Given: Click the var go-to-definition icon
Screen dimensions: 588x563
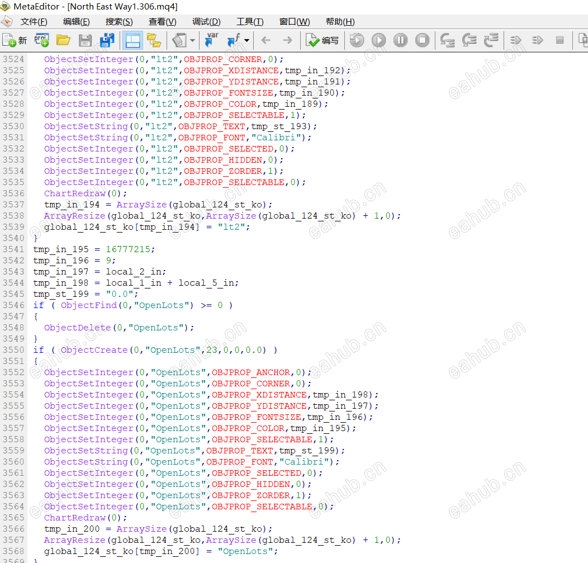Looking at the screenshot, I should tap(211, 40).
